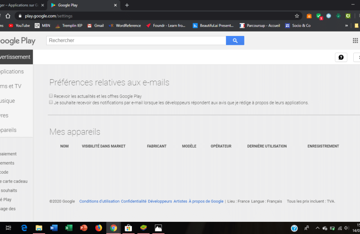The width and height of the screenshot is (360, 234).
Task: Click the green download arrow extension icon
Action: (x=348, y=16)
